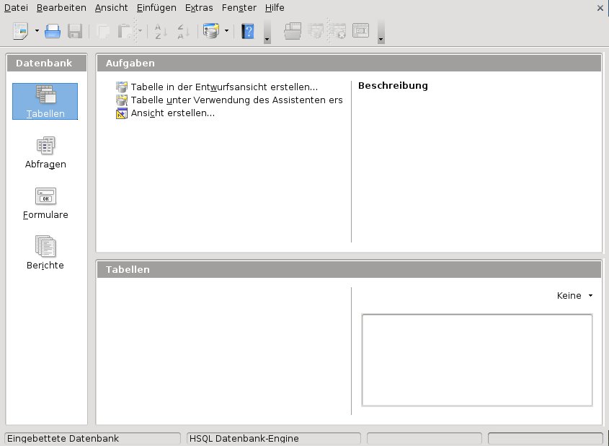The image size is (609, 446).
Task: Open the Keine preview mode dropdown
Action: click(x=575, y=296)
